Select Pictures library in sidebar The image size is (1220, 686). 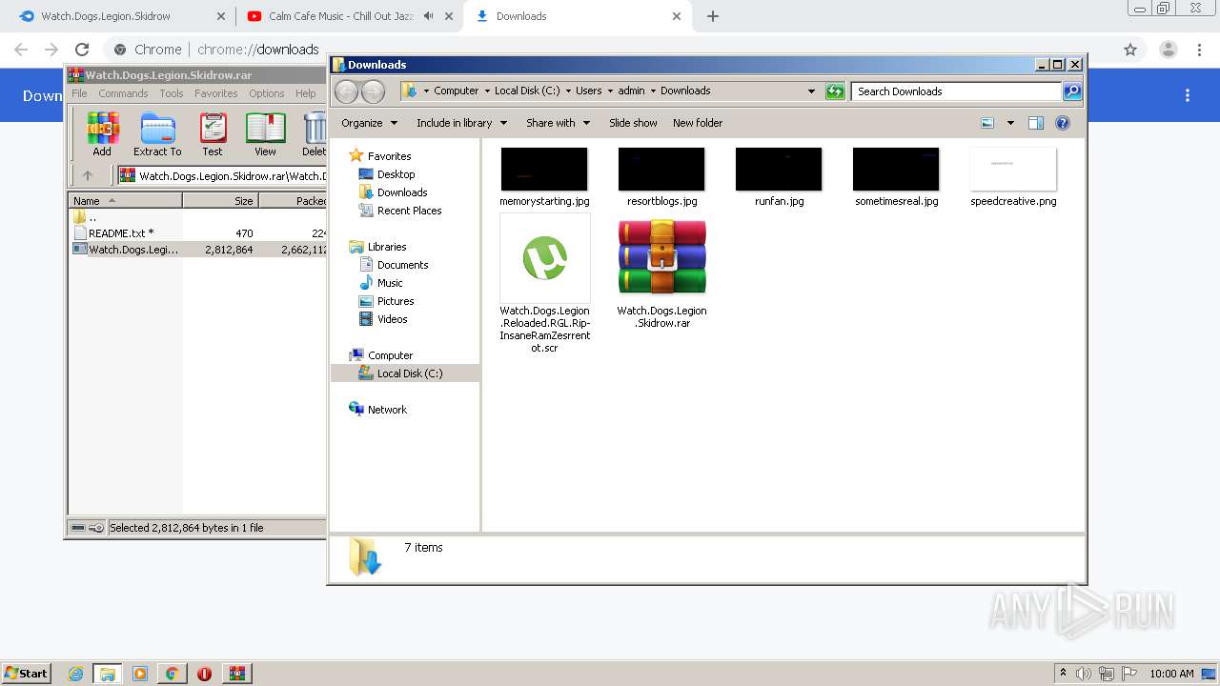click(396, 301)
